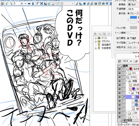Viewport: 139px width, 126px height.
Task: Hide the あかせ layer with its eye
Action: click(120, 69)
